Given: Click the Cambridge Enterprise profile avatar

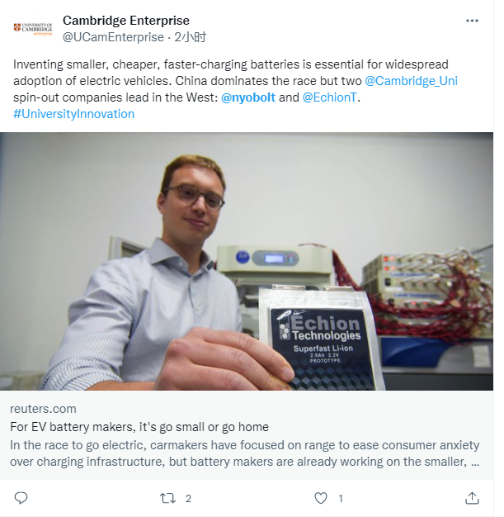Looking at the screenshot, I should (x=33, y=29).
